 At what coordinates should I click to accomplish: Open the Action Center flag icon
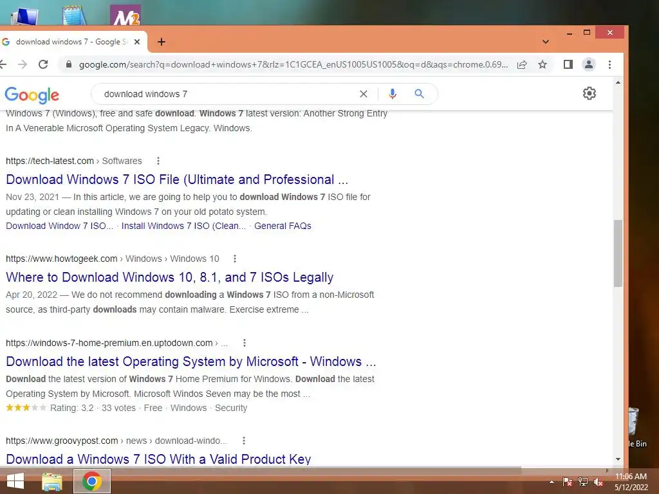568,482
